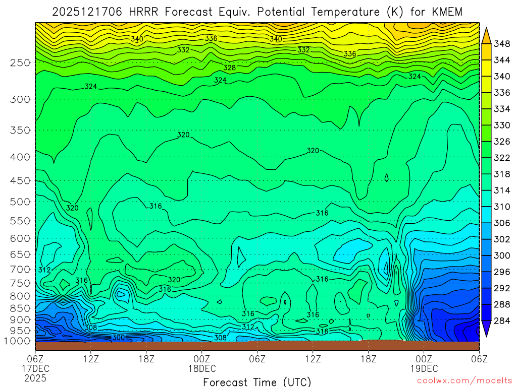Click pressure axis label 450

click(20, 181)
